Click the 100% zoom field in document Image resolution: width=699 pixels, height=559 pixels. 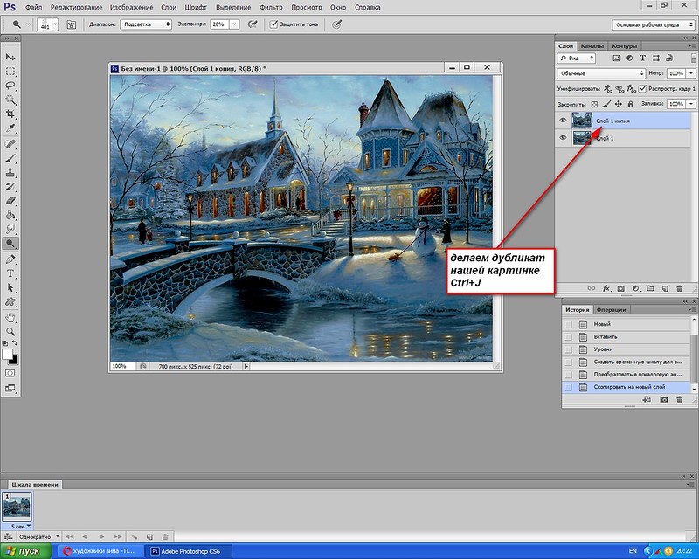[x=122, y=367]
